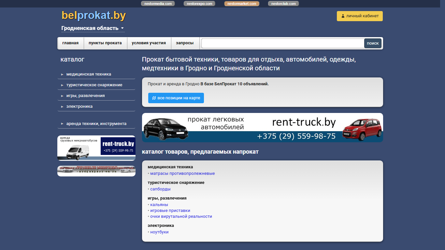
Task: Open the nestormarket.com link
Action: 242,4
